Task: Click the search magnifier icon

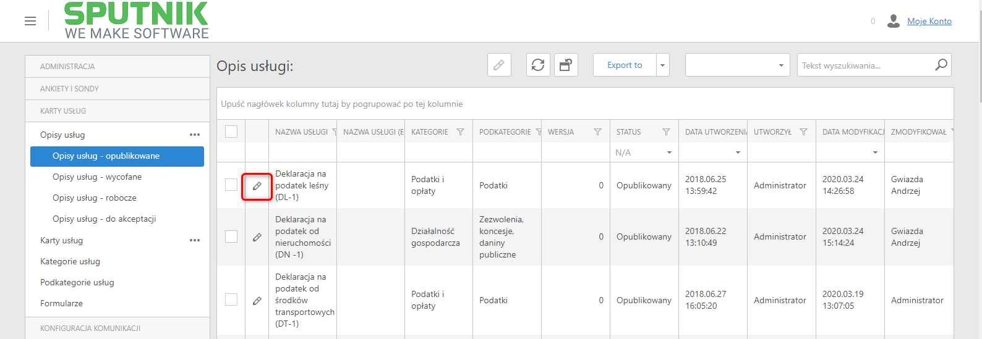Action: 941,65
